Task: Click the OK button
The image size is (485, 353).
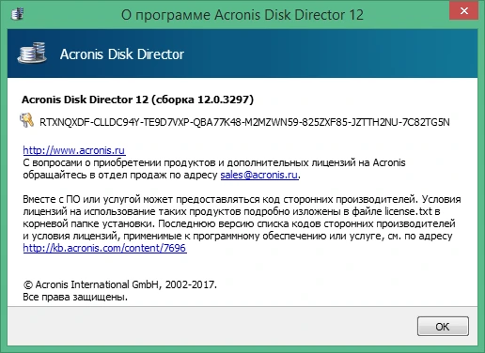Action: (x=443, y=326)
